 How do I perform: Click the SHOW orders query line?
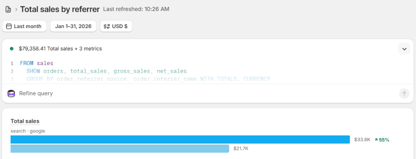[x=107, y=71]
